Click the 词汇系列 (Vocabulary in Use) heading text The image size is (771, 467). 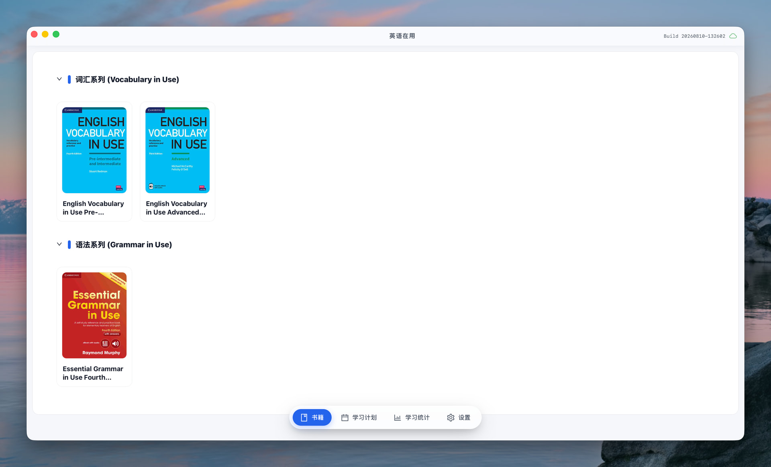[127, 80]
